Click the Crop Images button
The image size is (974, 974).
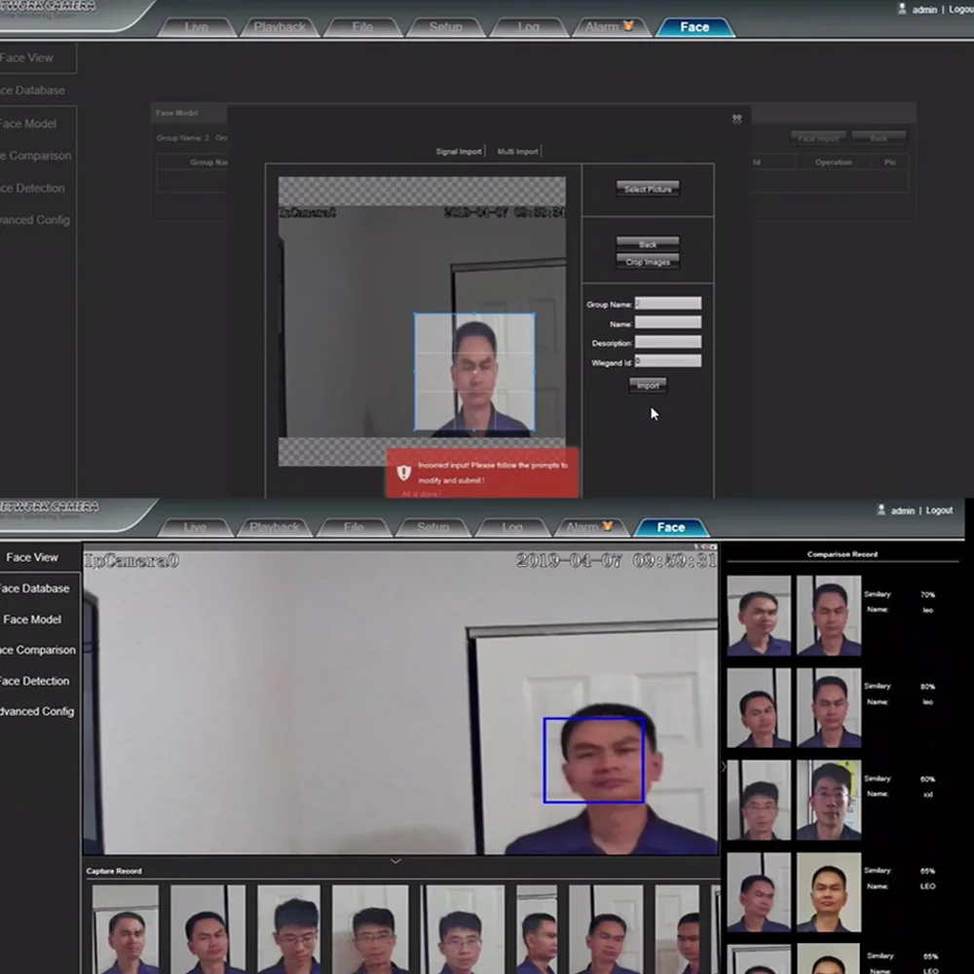[648, 261]
